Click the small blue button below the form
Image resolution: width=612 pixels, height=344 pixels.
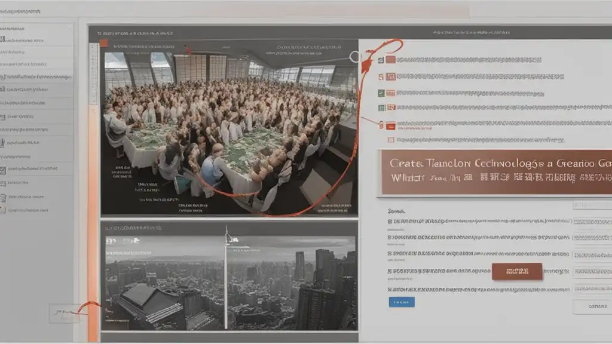402,302
